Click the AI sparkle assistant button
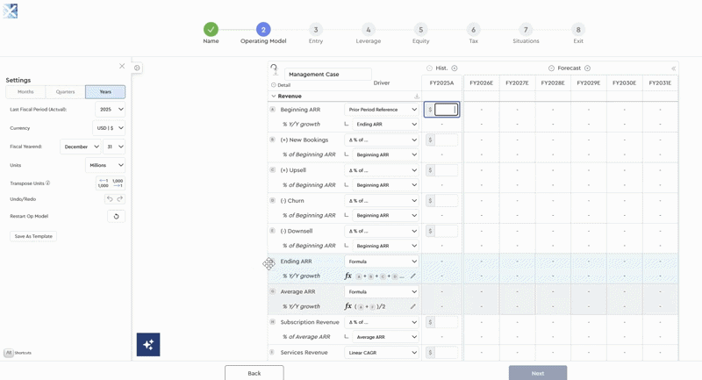702x380 pixels. coord(148,344)
